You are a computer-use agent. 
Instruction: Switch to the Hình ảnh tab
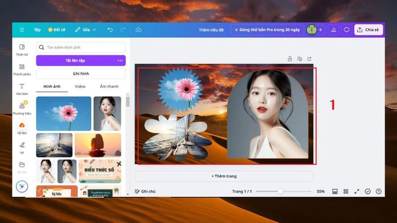pos(52,87)
